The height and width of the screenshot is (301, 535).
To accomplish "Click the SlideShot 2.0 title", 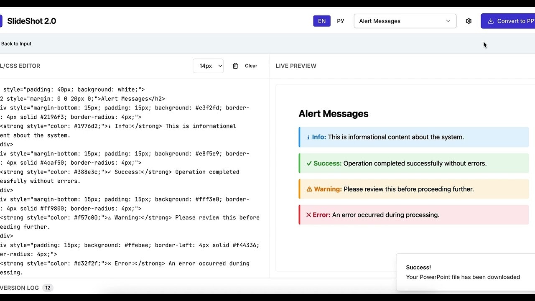I will pyautogui.click(x=31, y=21).
